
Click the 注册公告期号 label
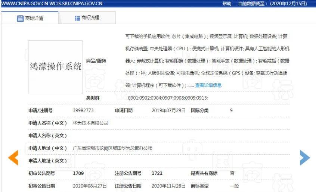coord(128,173)
